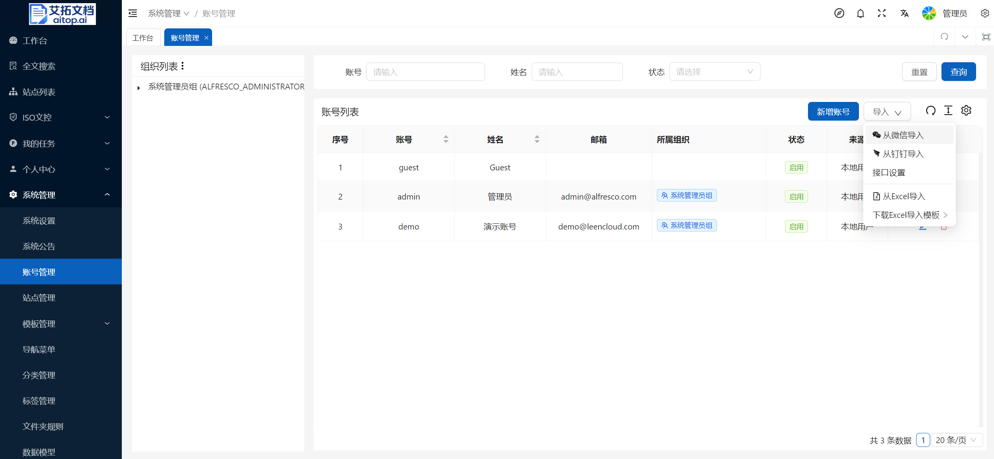Open table column settings gear

[x=966, y=111]
